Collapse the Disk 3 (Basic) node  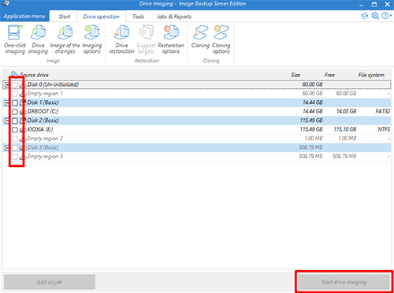[7, 148]
